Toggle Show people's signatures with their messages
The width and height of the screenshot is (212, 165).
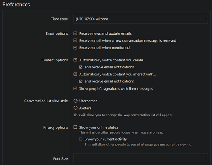[75, 88]
